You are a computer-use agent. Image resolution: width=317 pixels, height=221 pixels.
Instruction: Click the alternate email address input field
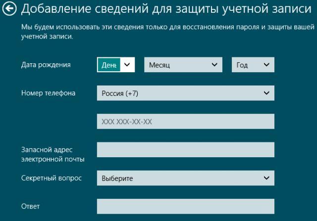185,150
